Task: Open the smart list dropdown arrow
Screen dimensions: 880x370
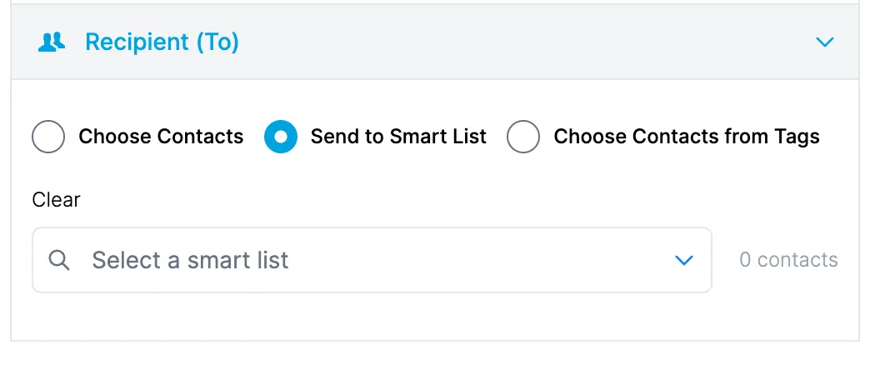Action: 683,260
